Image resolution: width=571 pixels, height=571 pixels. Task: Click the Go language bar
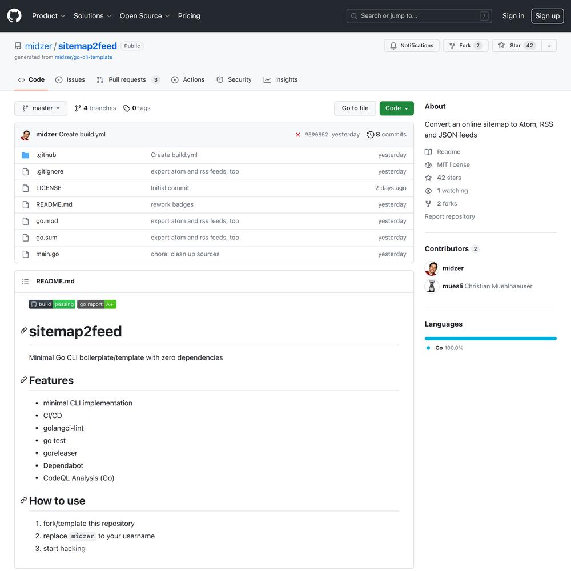coord(490,339)
